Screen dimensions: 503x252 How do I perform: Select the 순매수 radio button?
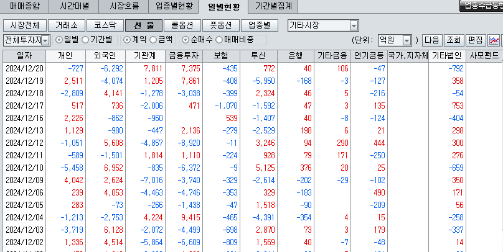[186, 40]
